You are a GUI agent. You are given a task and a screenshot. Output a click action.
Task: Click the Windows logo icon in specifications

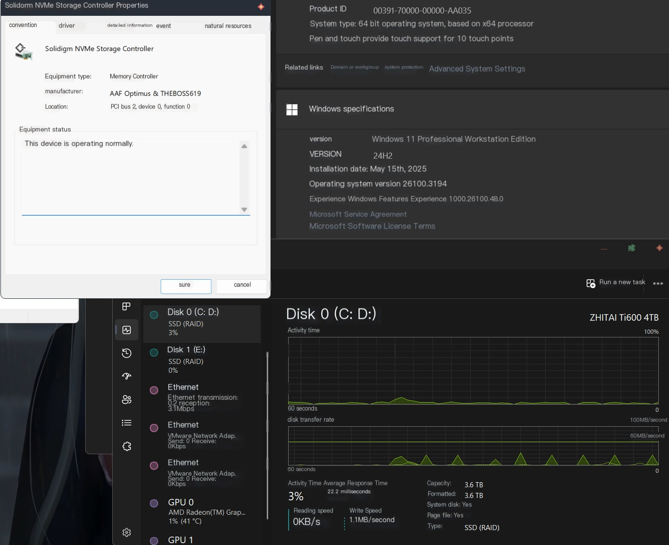pyautogui.click(x=292, y=109)
